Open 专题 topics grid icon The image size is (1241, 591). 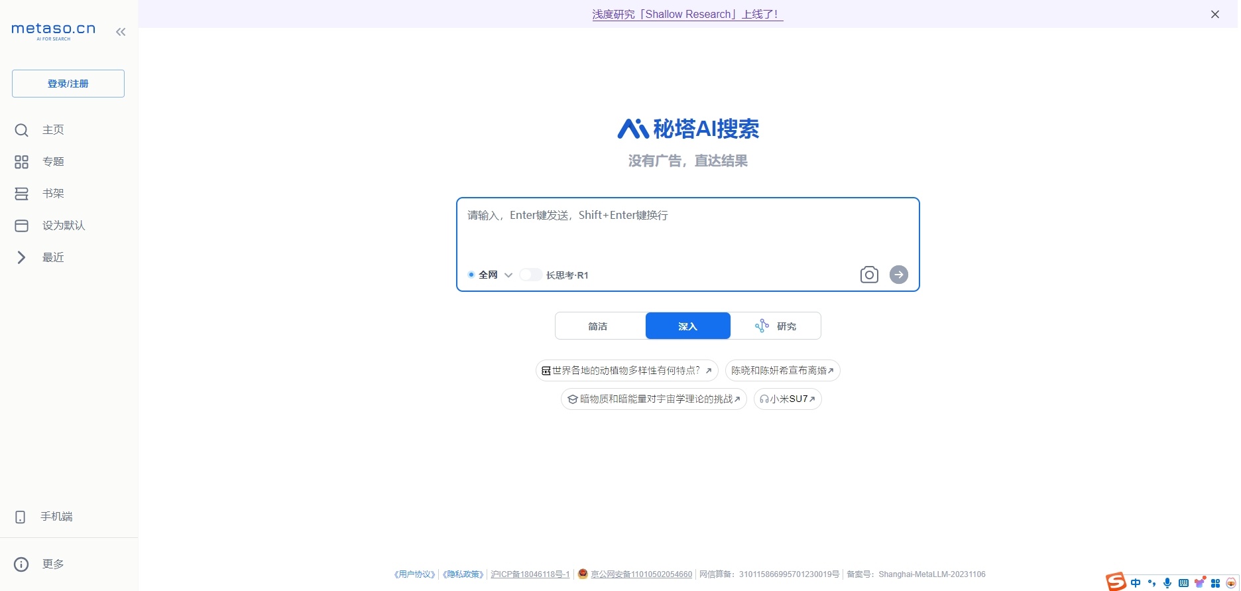[x=21, y=162]
